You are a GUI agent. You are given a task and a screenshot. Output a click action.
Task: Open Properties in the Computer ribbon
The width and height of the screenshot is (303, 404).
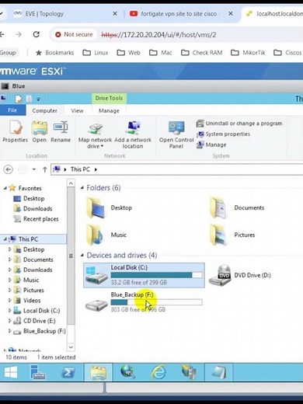click(15, 131)
